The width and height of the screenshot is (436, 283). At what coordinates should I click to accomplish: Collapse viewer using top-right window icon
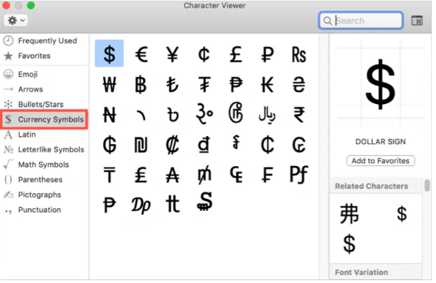417,21
